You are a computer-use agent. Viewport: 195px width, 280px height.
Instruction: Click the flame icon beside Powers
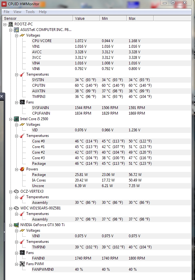[22, 169]
